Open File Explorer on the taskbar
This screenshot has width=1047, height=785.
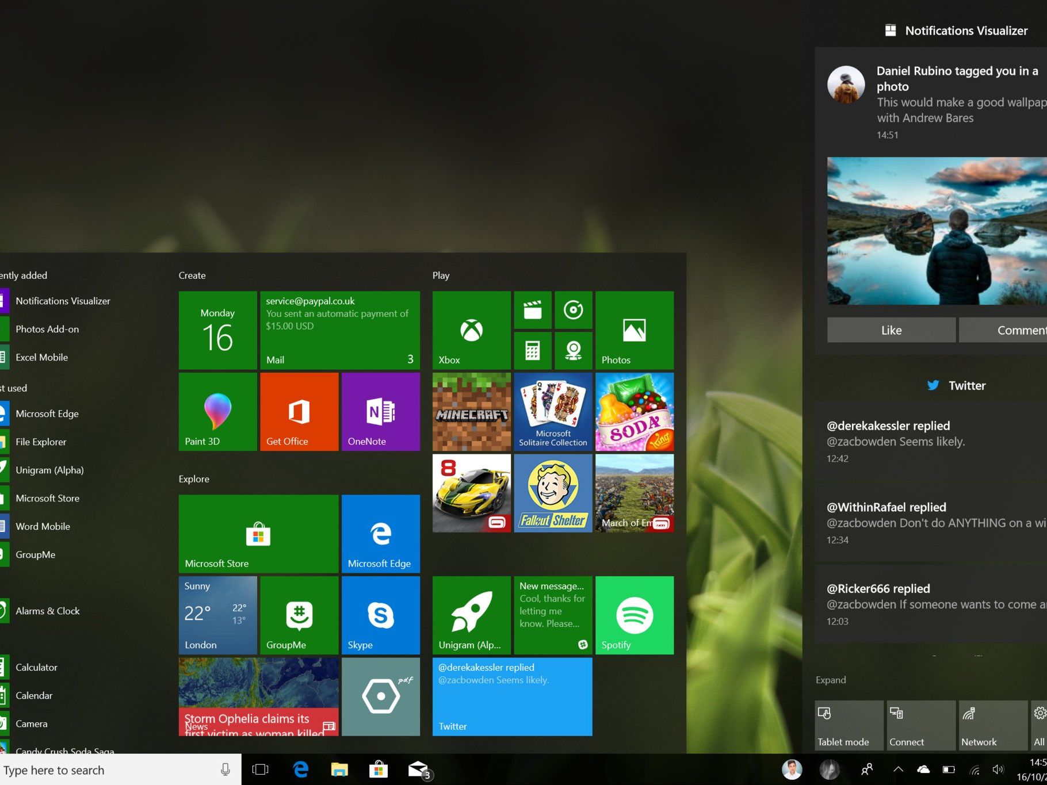pos(339,769)
